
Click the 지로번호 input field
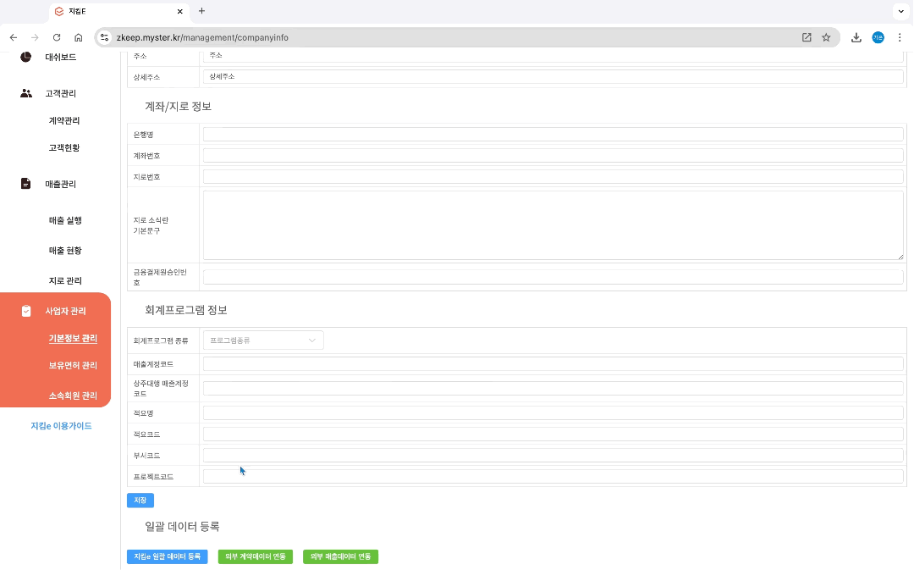[x=553, y=176]
